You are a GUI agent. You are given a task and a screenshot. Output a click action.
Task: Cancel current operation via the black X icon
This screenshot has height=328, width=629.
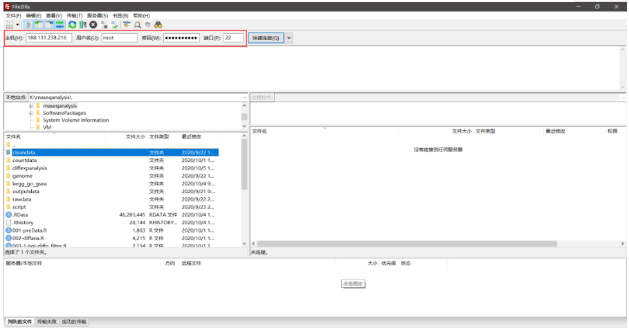coord(93,24)
